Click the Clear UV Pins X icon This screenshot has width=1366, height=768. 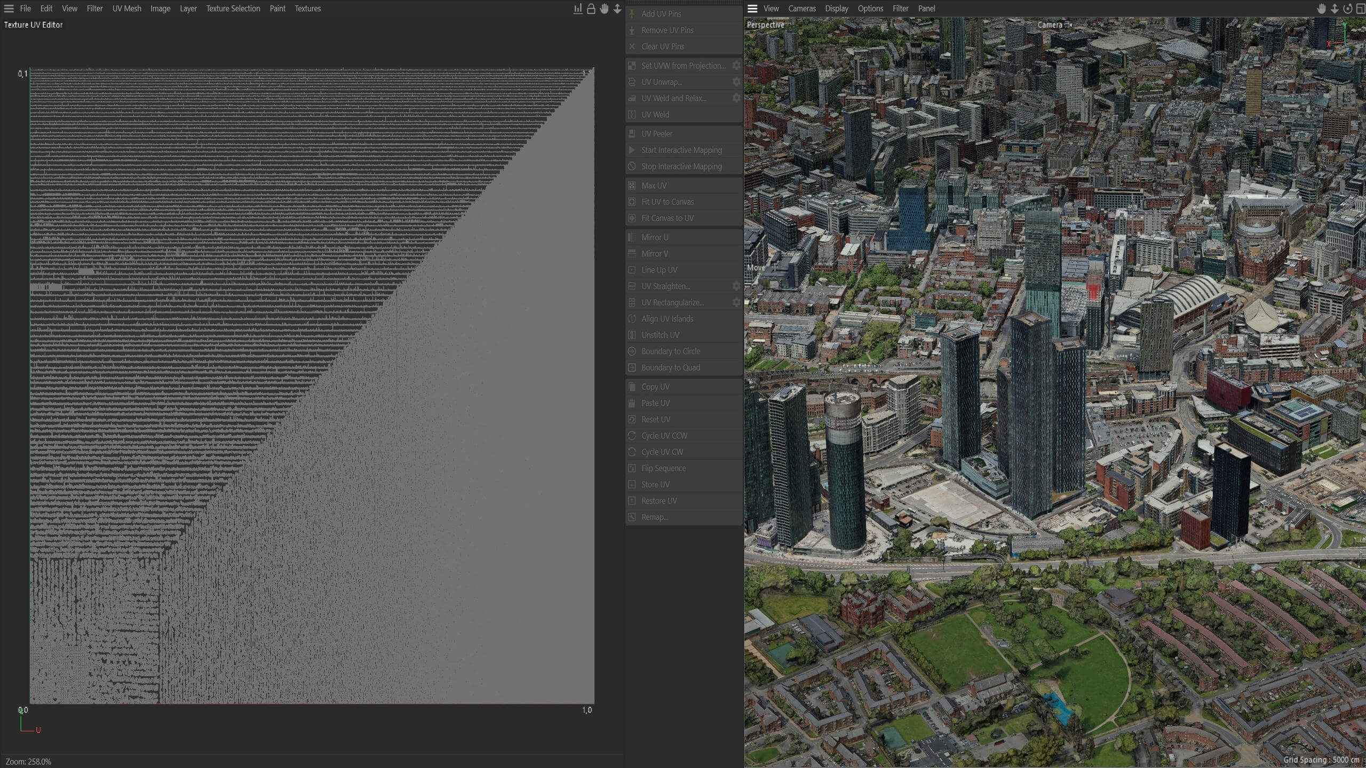632,46
